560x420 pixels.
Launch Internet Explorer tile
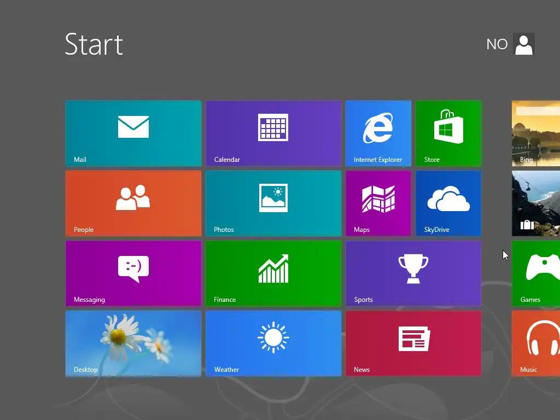click(x=378, y=133)
